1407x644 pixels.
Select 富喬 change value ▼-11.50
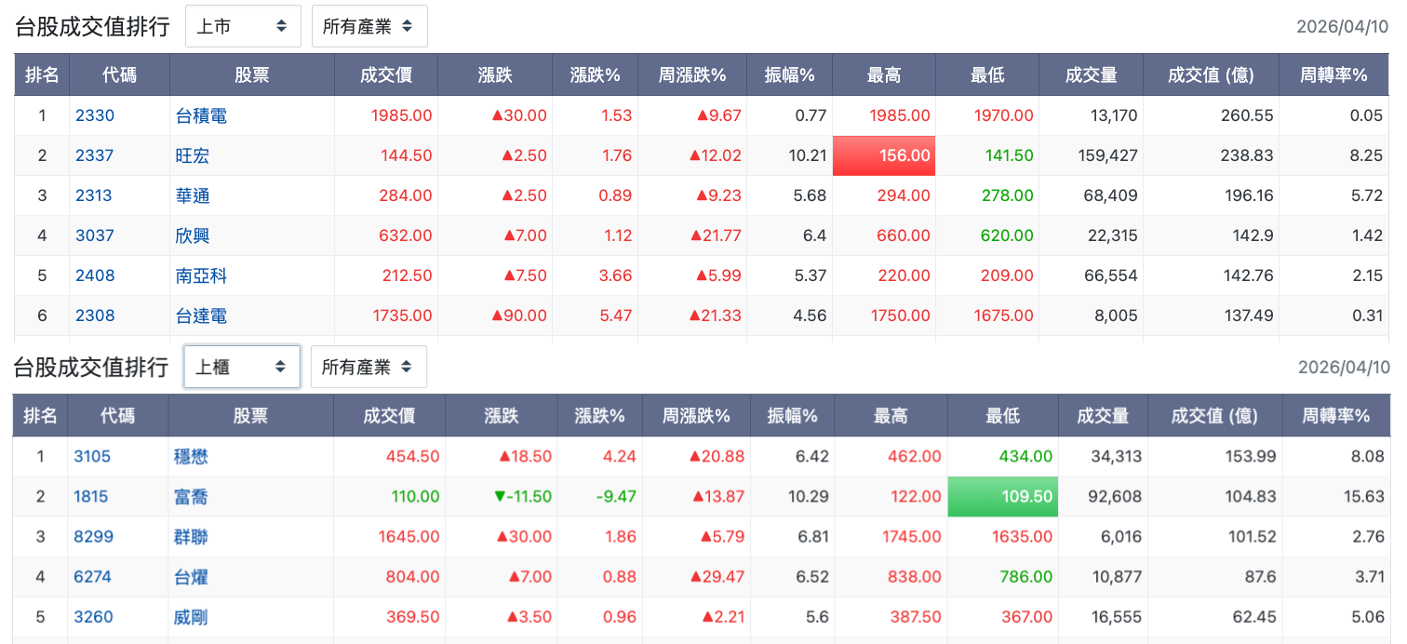pos(522,496)
